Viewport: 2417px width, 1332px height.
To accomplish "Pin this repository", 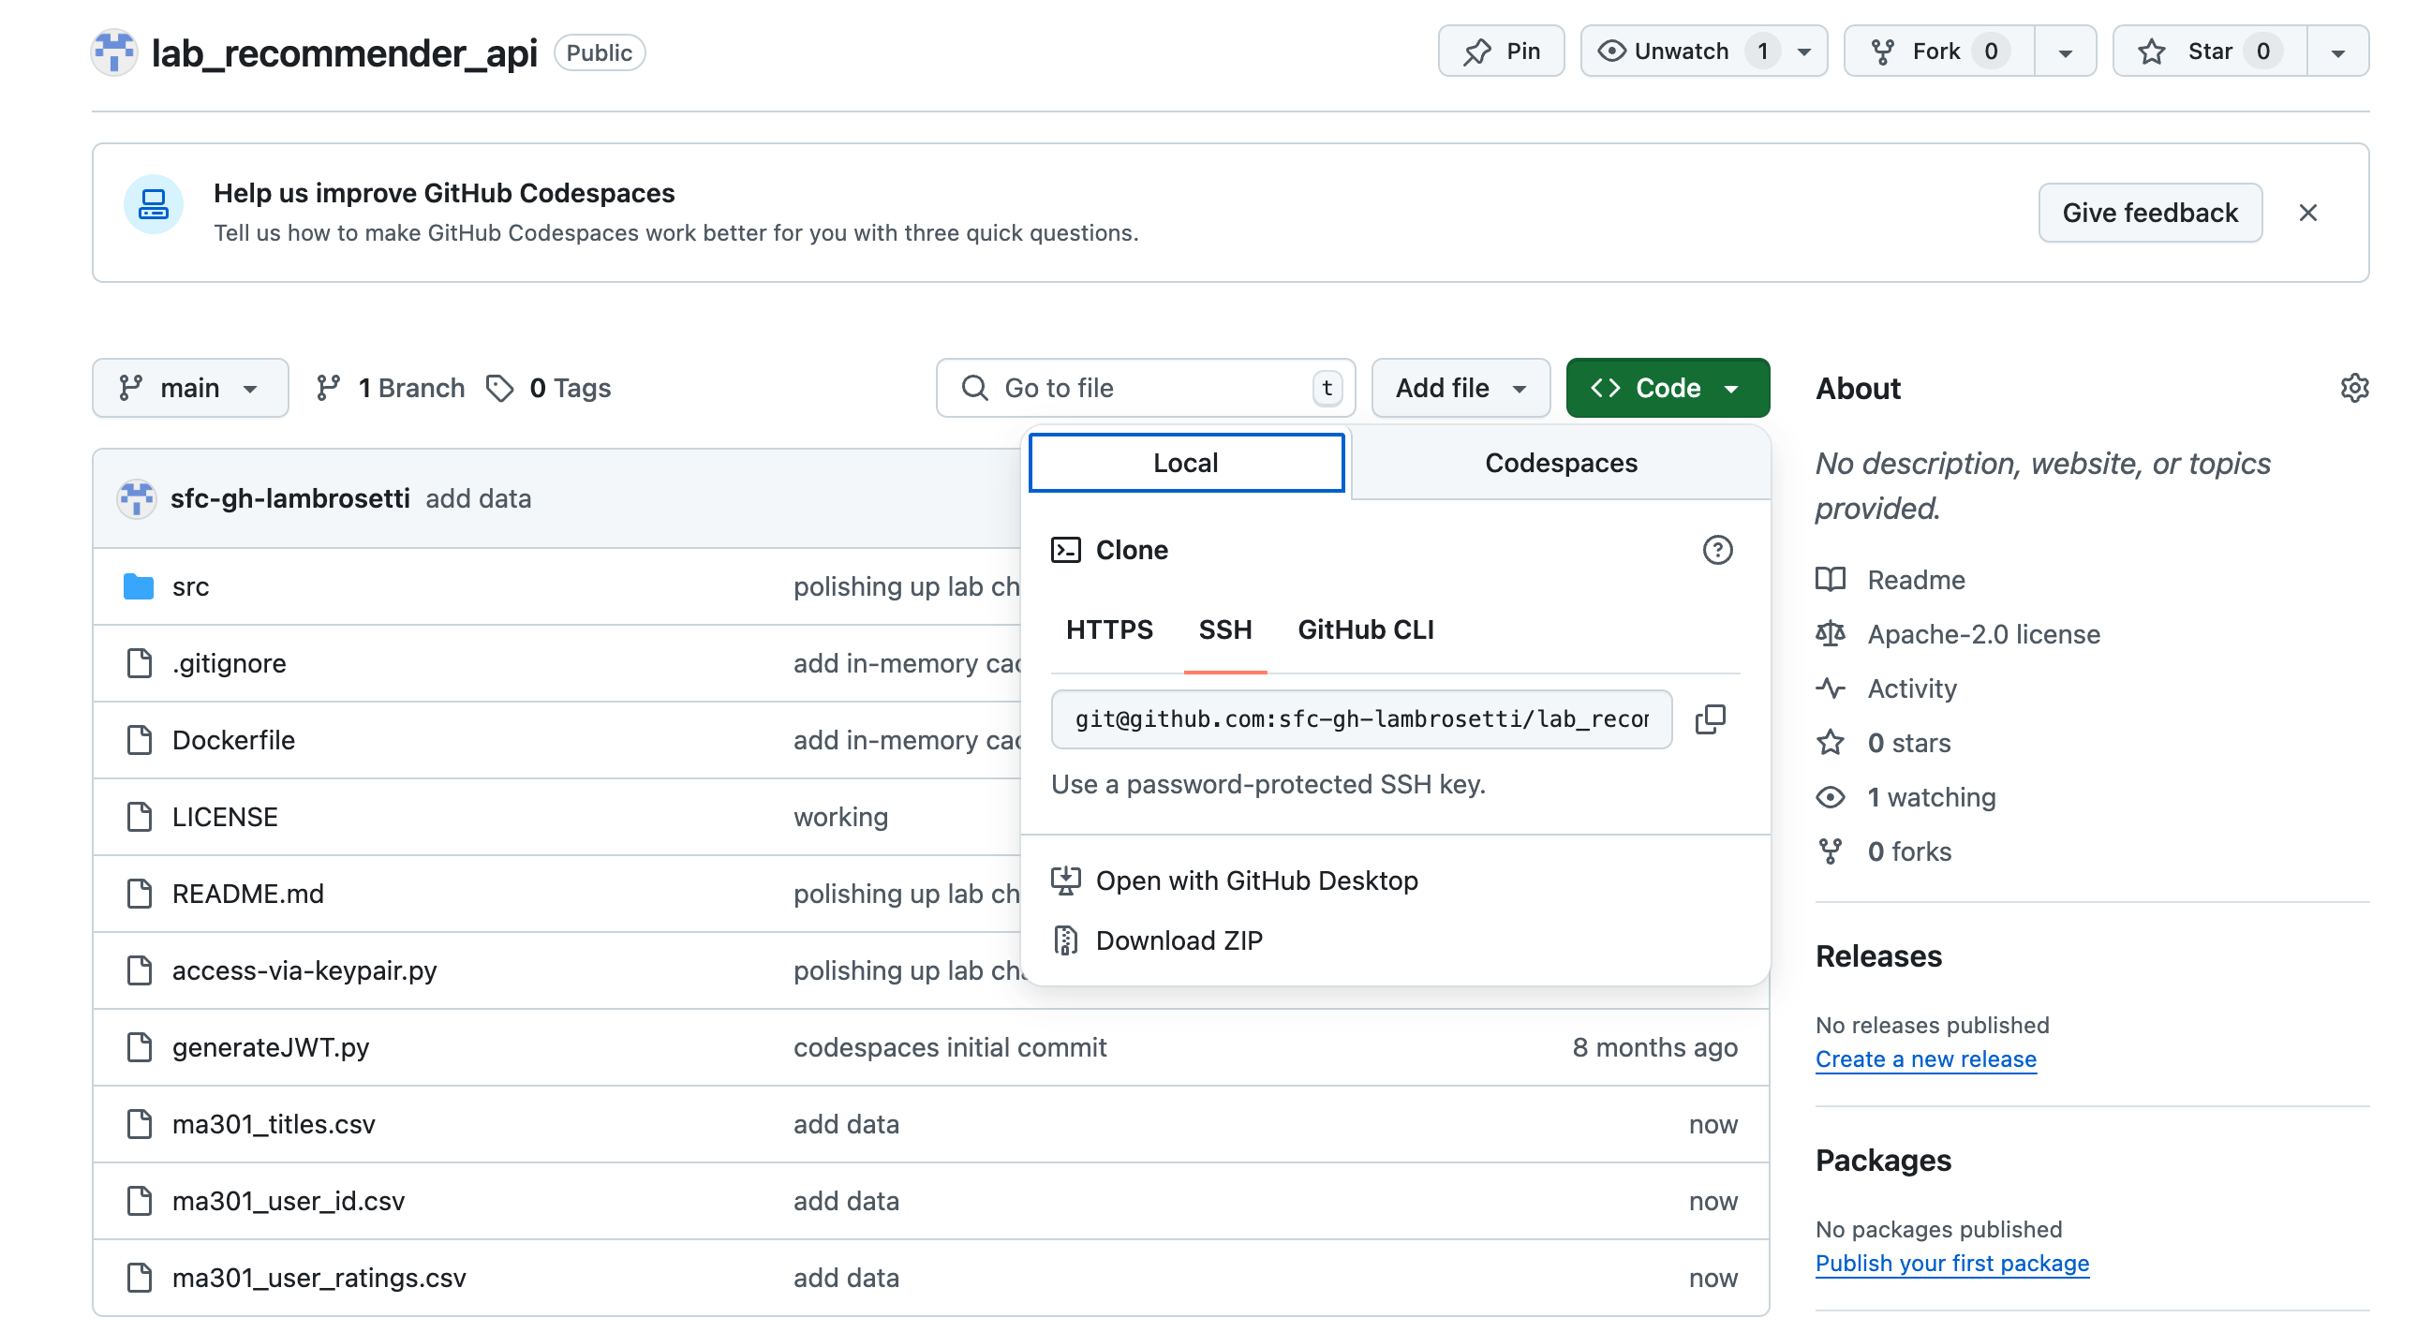I will (1501, 51).
